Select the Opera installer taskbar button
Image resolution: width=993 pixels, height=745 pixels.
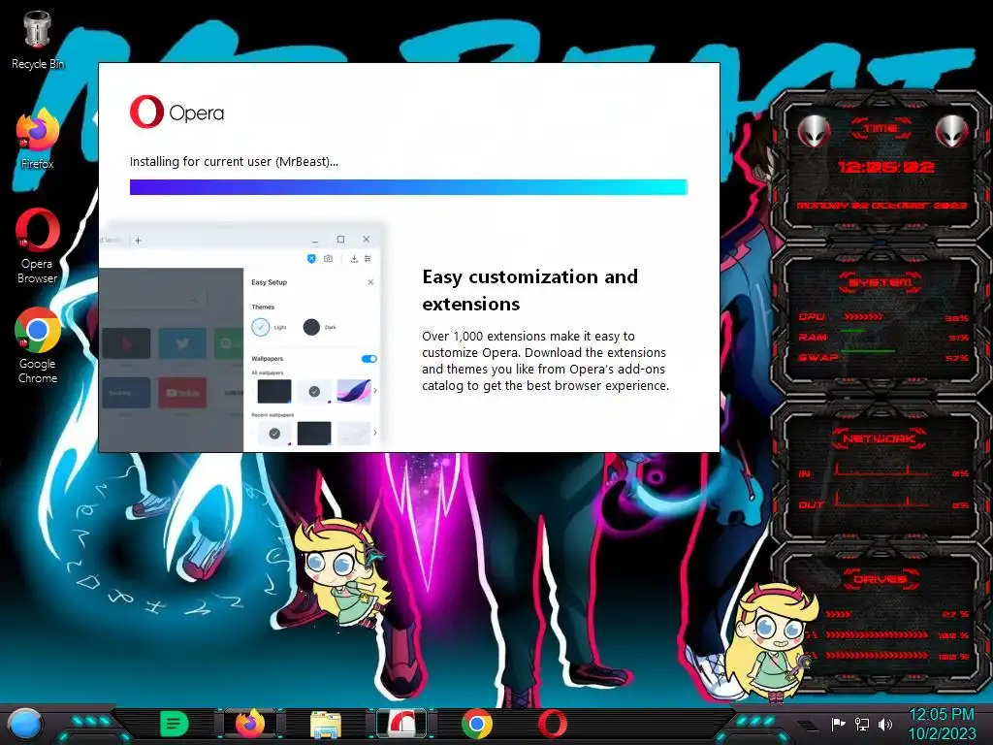click(x=401, y=724)
